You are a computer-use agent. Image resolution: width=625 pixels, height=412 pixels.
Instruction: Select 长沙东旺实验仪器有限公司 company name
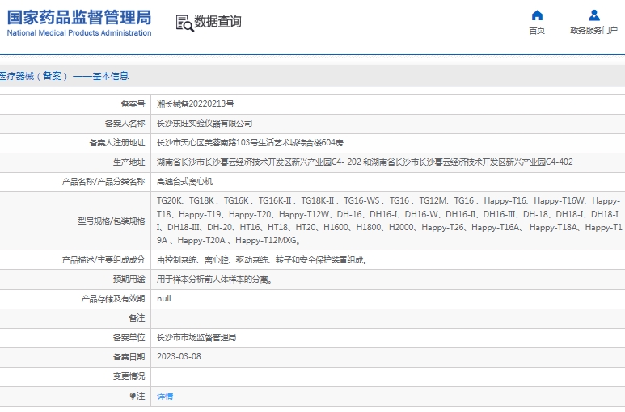205,124
